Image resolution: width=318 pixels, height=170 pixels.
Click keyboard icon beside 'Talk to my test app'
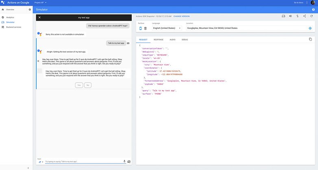click(x=128, y=43)
